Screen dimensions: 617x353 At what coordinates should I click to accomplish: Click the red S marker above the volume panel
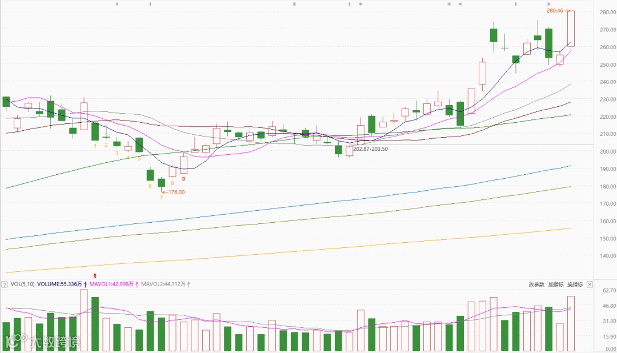95,276
